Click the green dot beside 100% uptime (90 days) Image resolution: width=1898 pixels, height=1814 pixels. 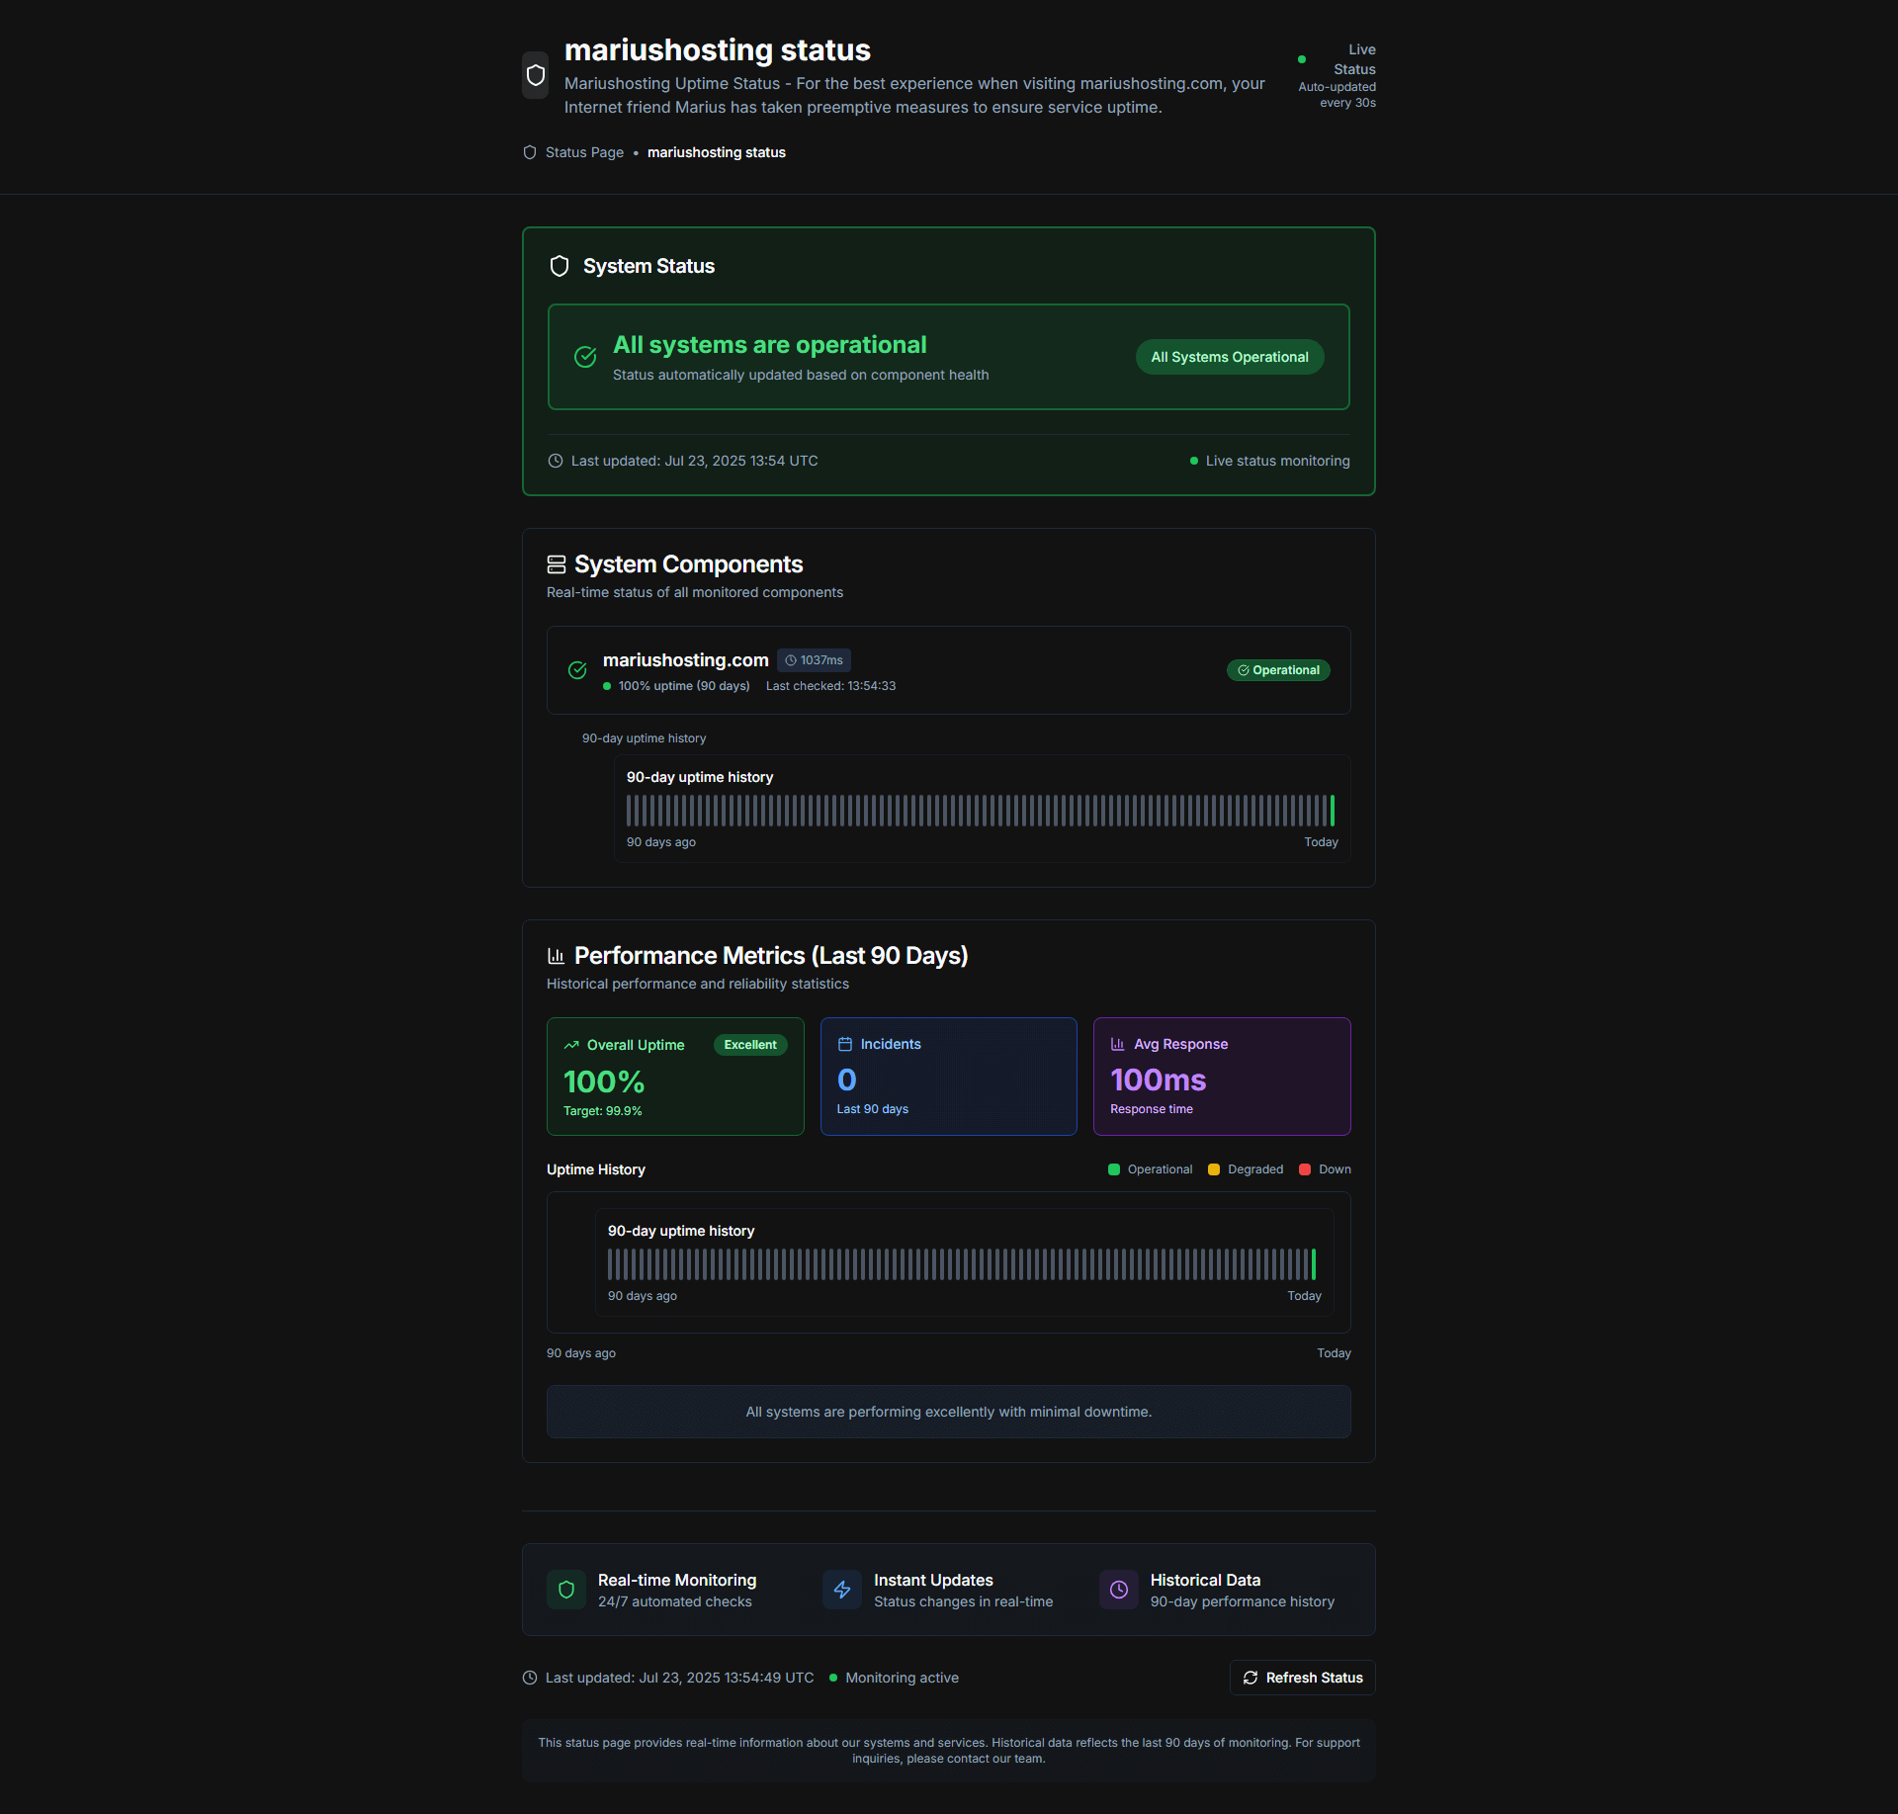(607, 686)
